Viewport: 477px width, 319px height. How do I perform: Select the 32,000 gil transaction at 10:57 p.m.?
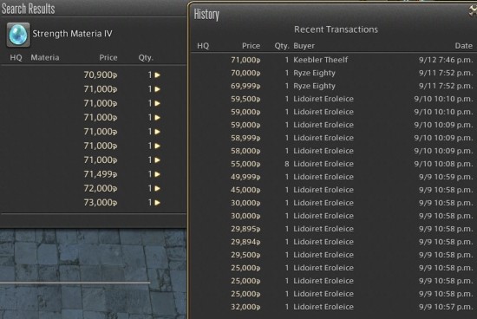[334, 307]
